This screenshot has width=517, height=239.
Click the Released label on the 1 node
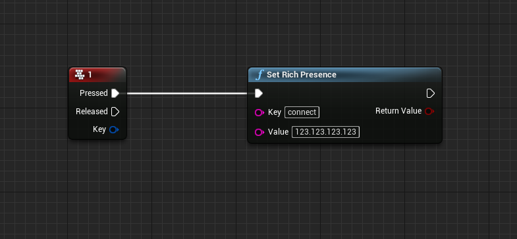(92, 112)
